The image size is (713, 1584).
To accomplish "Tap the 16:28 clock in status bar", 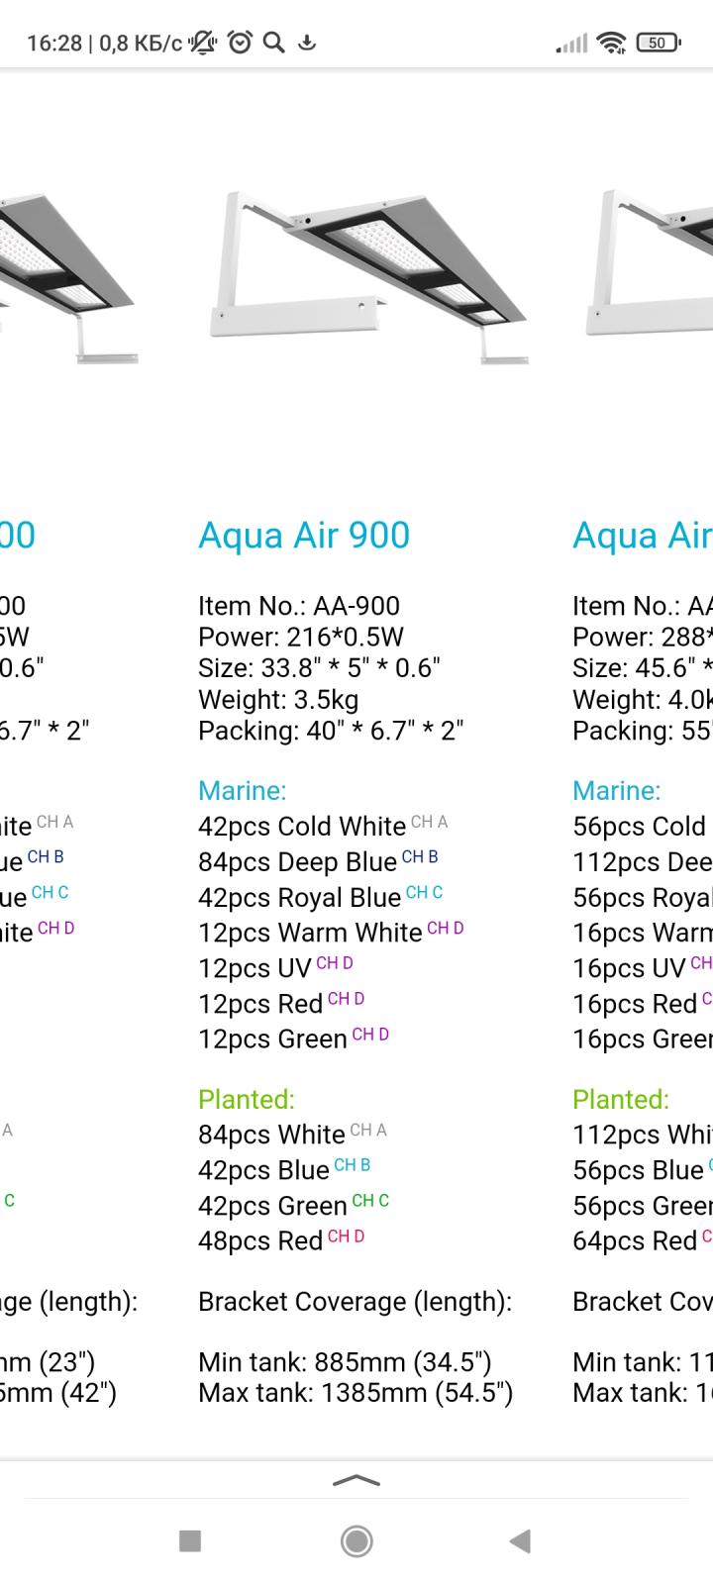I will pos(54,43).
